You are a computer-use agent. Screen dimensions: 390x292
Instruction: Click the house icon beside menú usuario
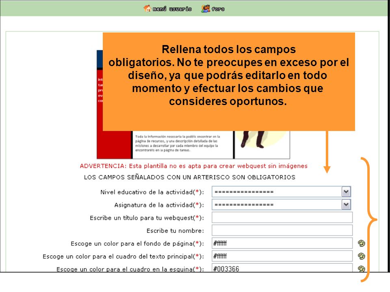pos(147,9)
